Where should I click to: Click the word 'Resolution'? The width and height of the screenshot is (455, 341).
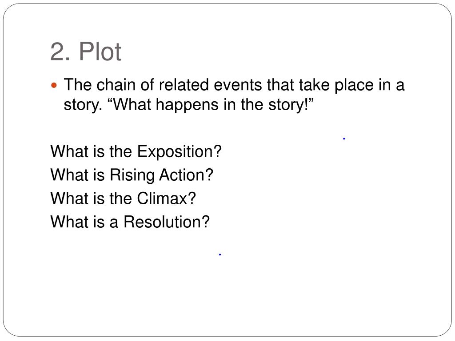pos(163,222)
